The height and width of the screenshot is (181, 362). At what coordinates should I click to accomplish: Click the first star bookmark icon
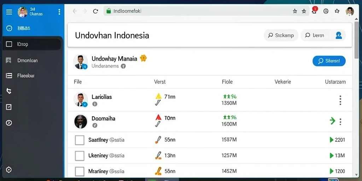click(x=295, y=11)
